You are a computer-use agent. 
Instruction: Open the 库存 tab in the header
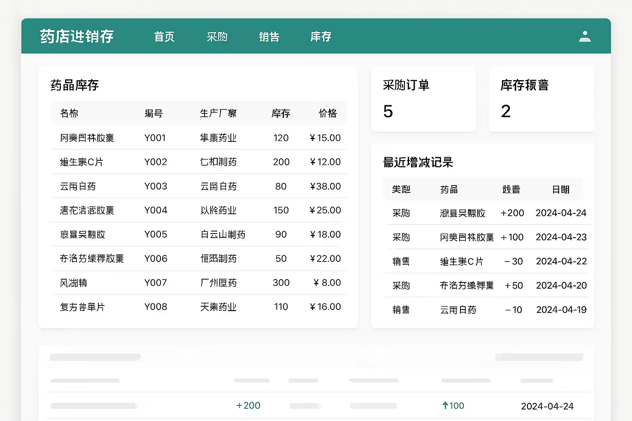(x=321, y=37)
